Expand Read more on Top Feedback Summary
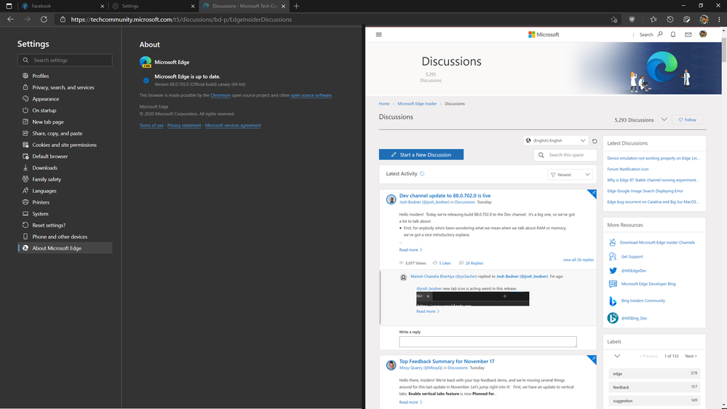Screen dimensions: 727x409 (410, 402)
